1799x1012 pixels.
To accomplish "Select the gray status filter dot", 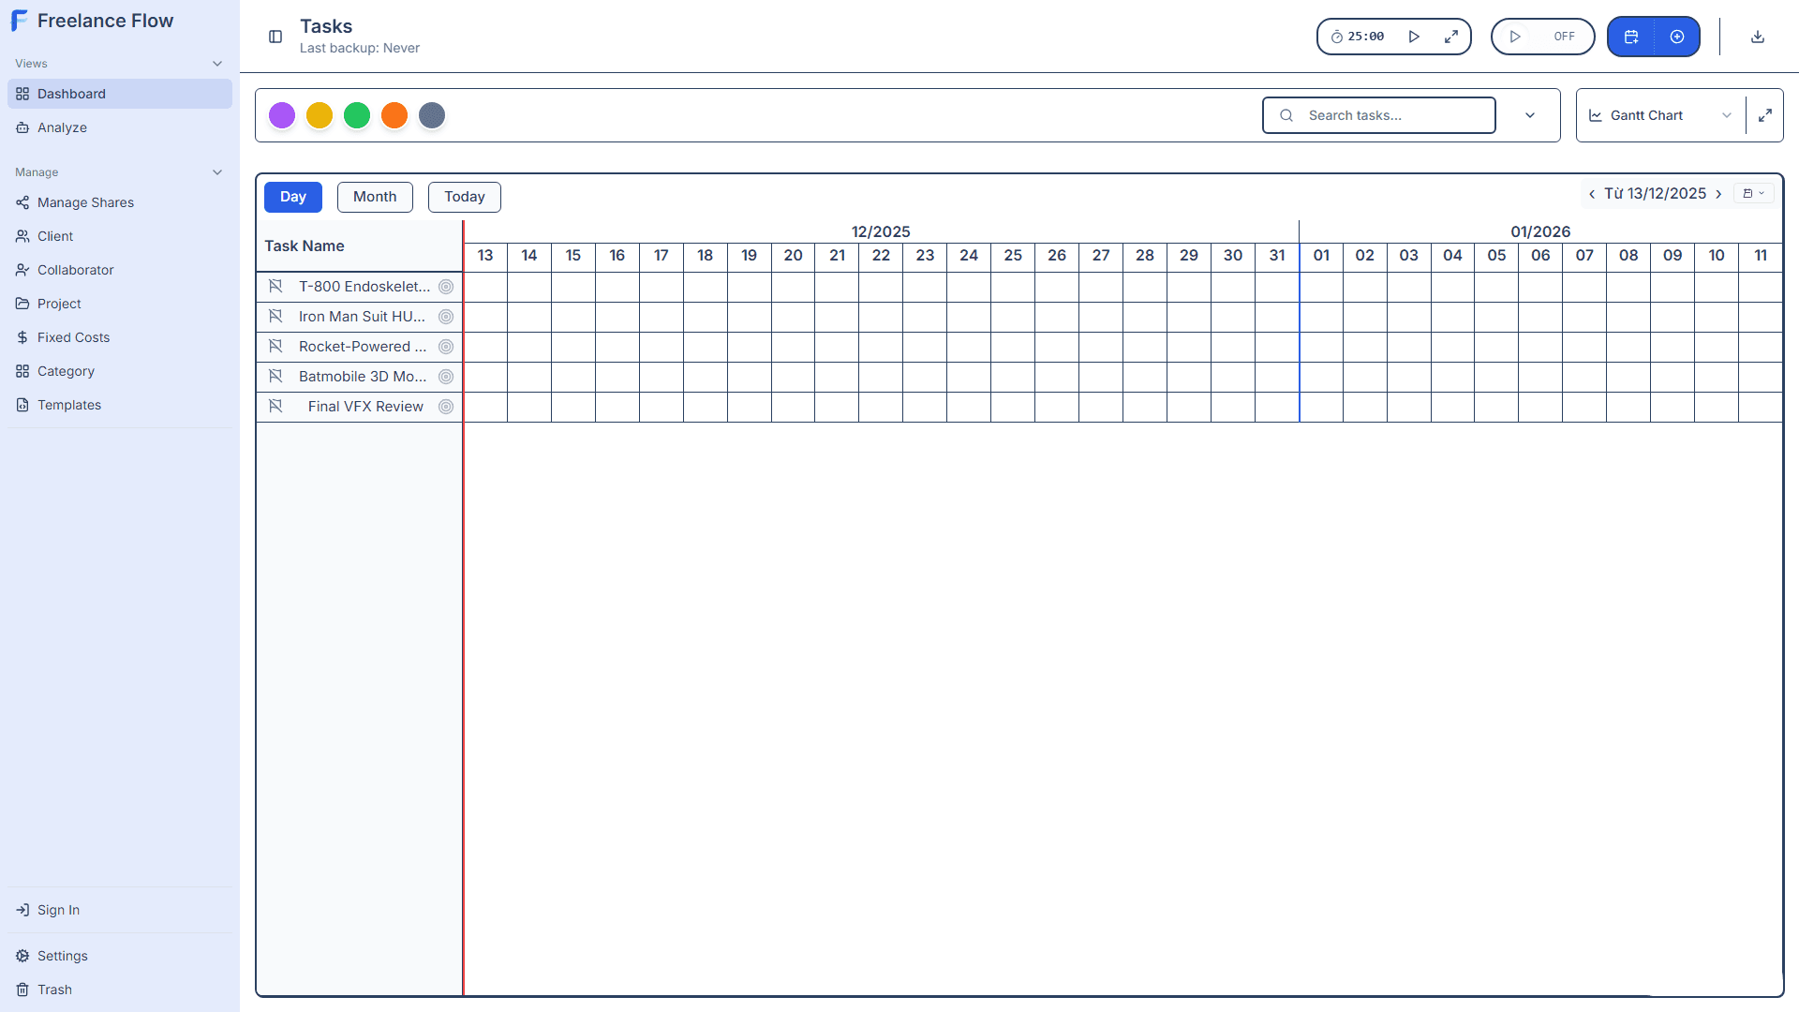I will pyautogui.click(x=432, y=115).
